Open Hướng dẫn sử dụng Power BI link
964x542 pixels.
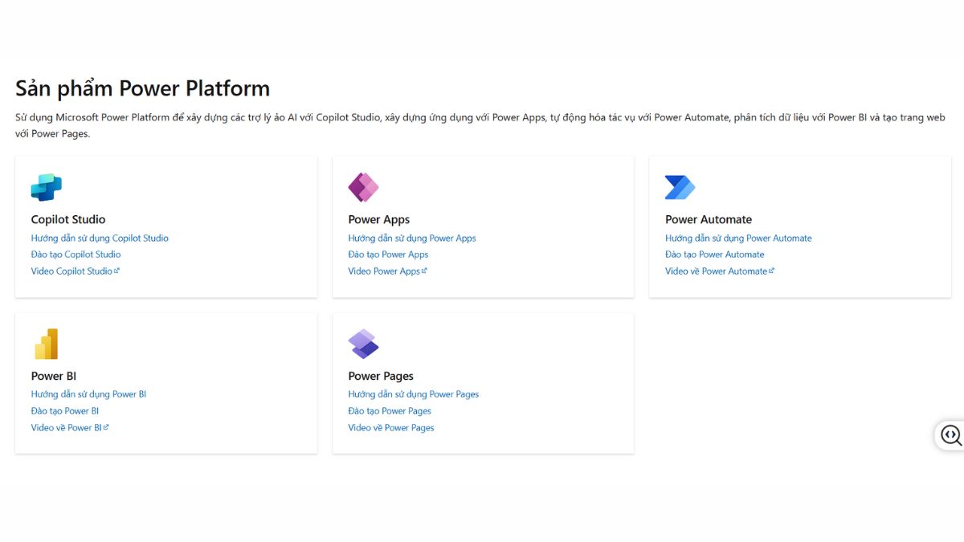[88, 394]
